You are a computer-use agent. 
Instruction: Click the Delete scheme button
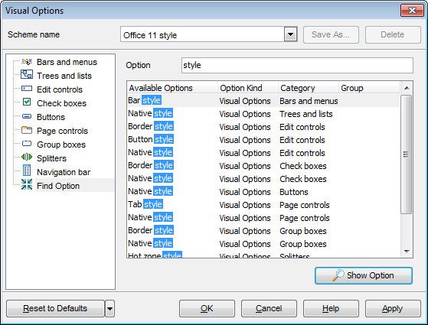(393, 34)
